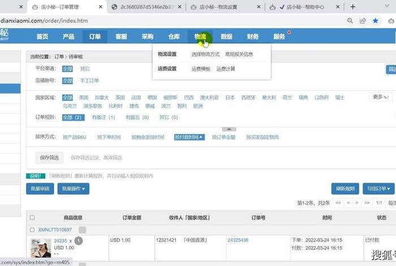The image size is (396, 266).
Task: Choose 常用报关信息 in the dropdown
Action: (x=239, y=54)
